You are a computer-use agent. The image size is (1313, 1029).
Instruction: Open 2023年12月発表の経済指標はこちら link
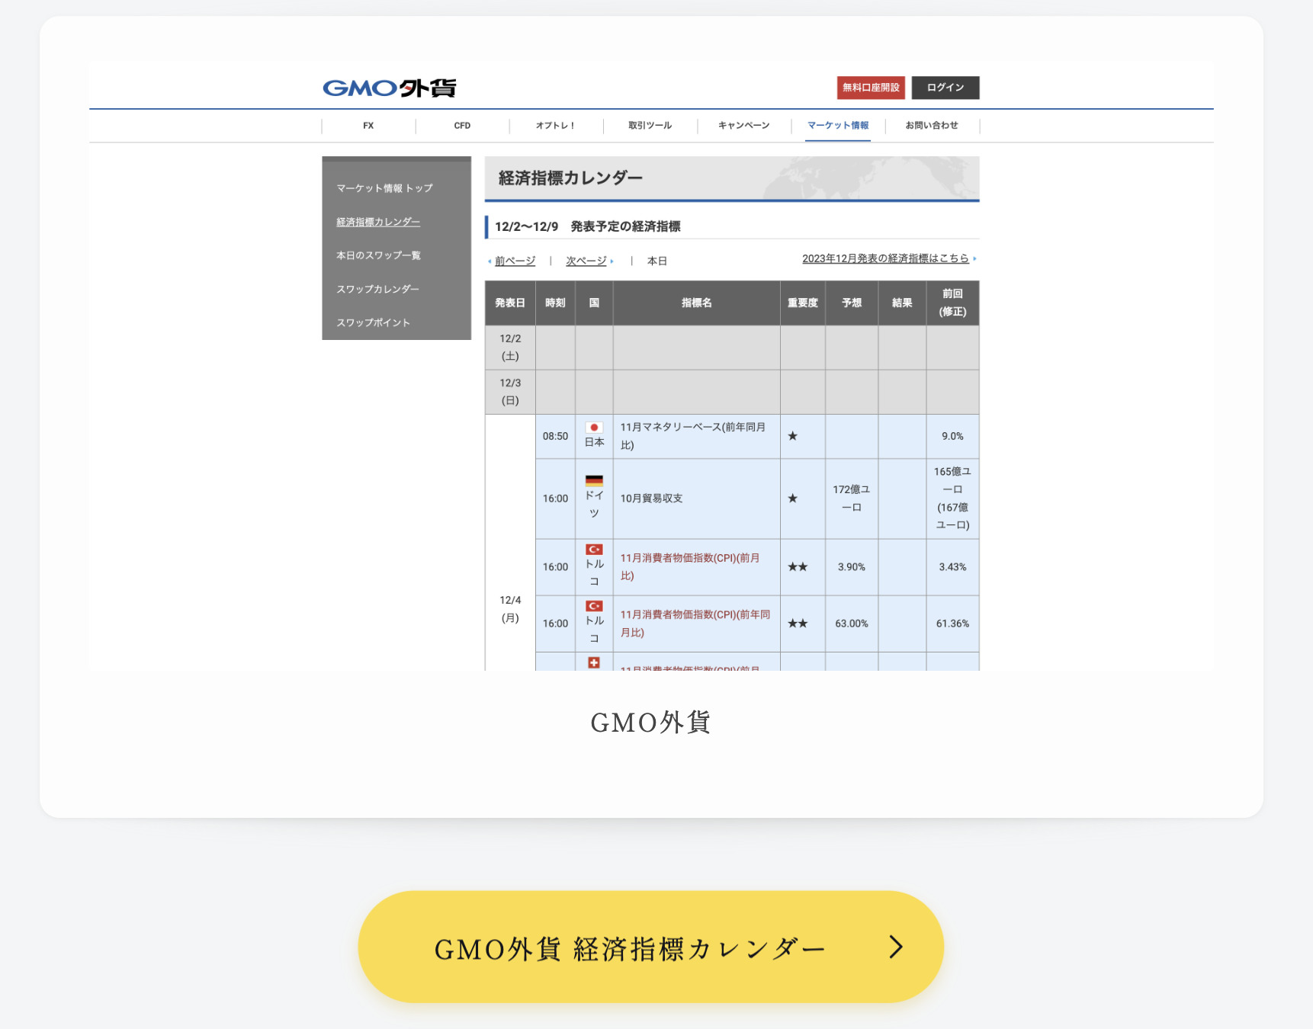click(885, 258)
